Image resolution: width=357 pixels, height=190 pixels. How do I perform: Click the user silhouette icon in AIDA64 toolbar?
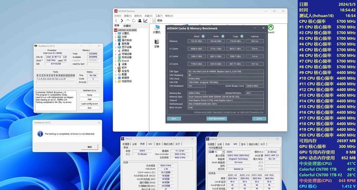click(139, 21)
